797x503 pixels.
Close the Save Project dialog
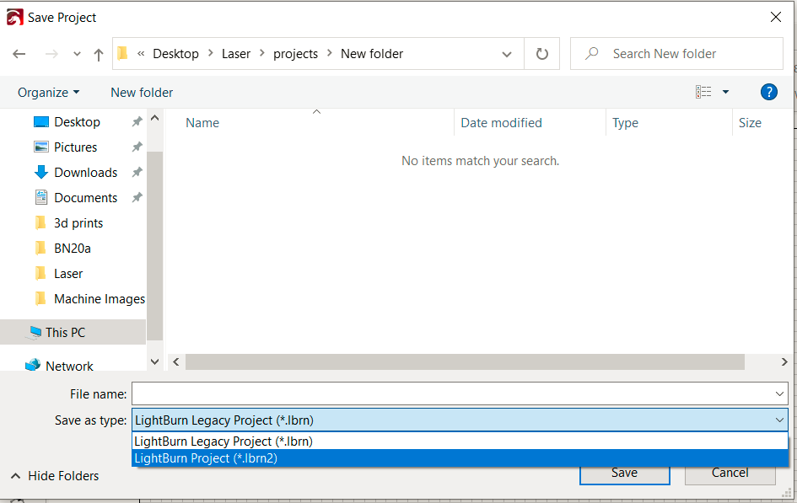(x=776, y=17)
